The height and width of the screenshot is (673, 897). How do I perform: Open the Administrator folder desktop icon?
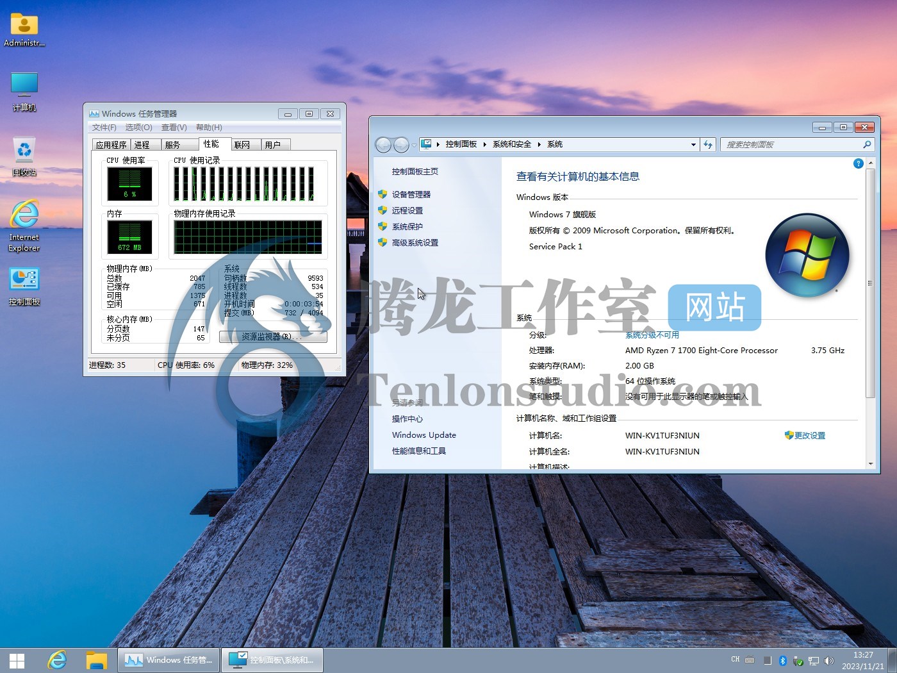(24, 29)
